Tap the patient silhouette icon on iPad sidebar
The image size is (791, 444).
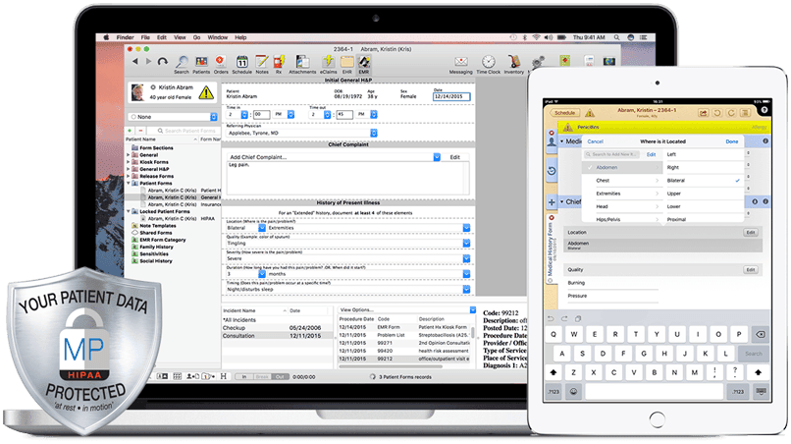(552, 141)
